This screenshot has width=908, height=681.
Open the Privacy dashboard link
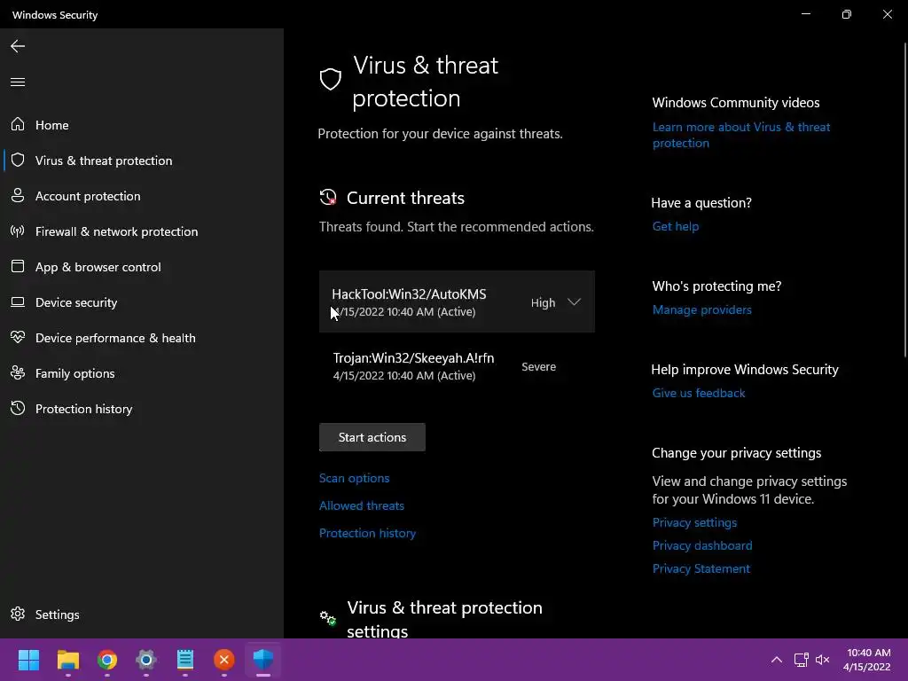coord(702,545)
